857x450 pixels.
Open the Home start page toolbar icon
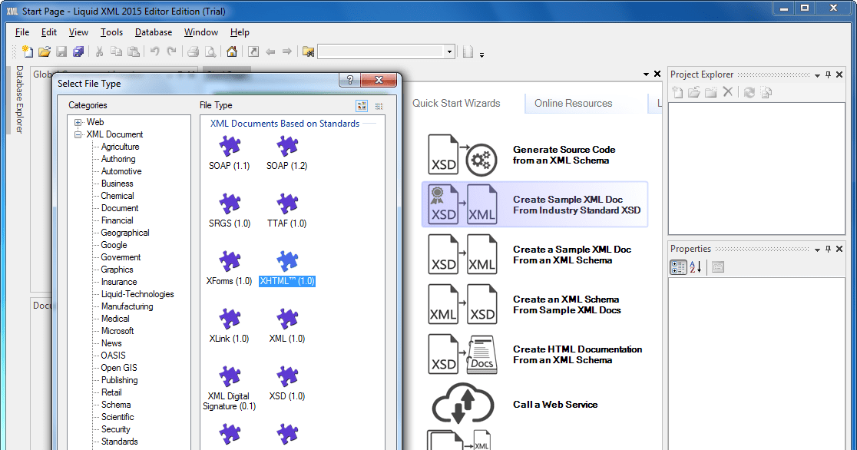coord(233,51)
